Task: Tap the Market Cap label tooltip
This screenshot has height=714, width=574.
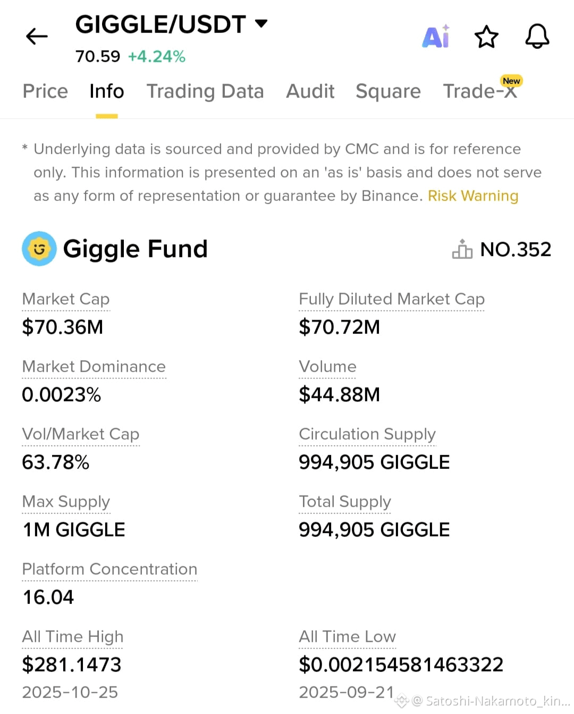Action: pyautogui.click(x=66, y=299)
